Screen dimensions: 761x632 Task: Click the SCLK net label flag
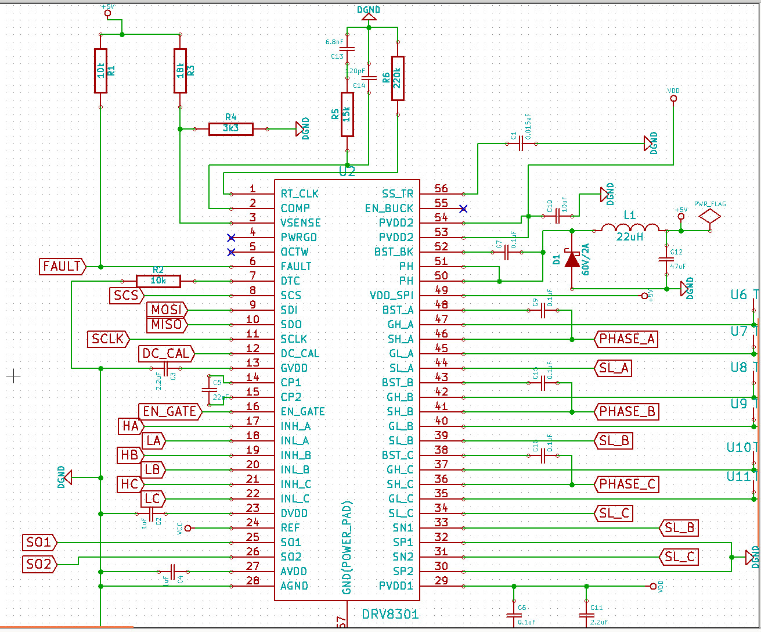109,339
